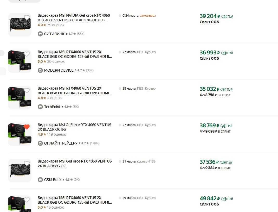Remove the ОНЛАЙНТРЕЙД.РУ card from favorites
278x212 pixels.
point(27,127)
